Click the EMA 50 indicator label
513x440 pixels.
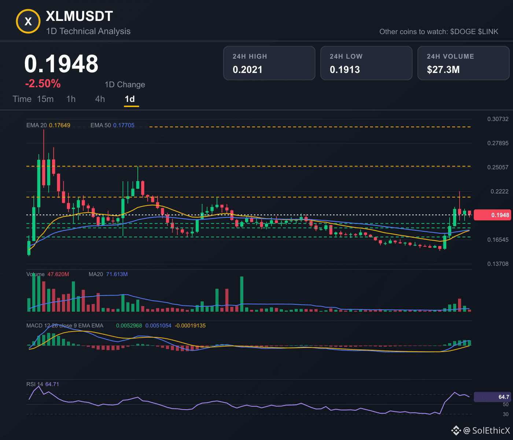click(101, 125)
